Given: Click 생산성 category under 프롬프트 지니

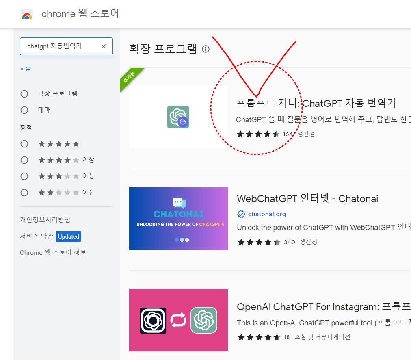Looking at the screenshot, I should [x=306, y=134].
